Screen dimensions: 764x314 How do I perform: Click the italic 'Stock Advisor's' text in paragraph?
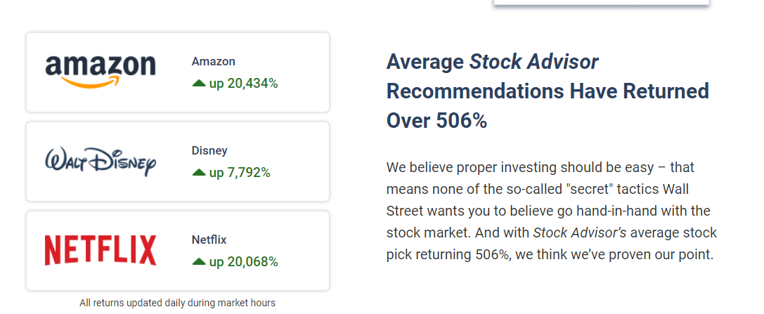pos(580,233)
